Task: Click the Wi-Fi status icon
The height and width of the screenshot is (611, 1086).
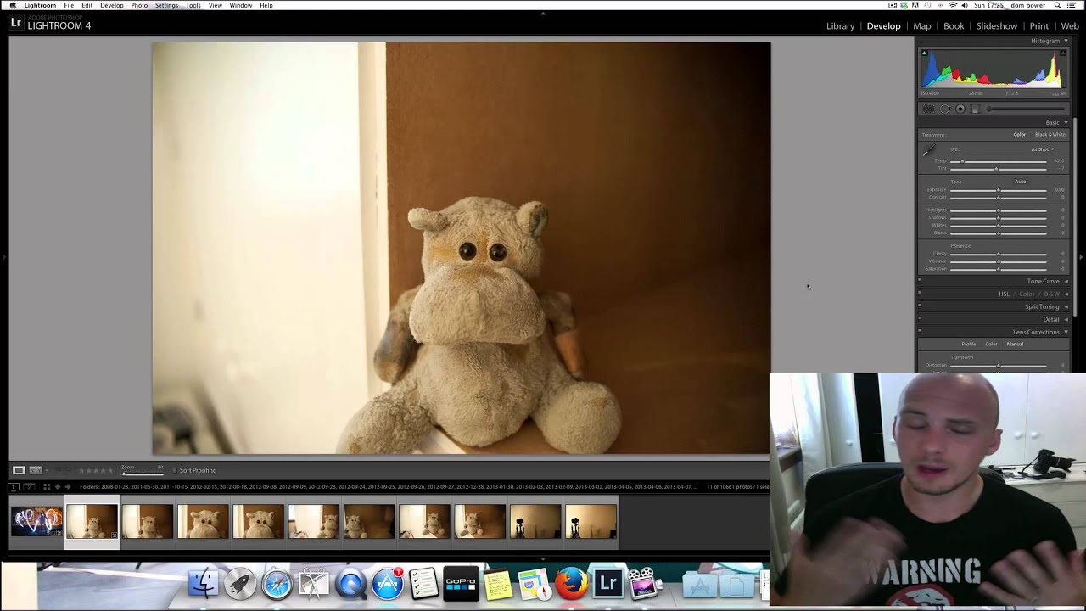Action: 953,5
